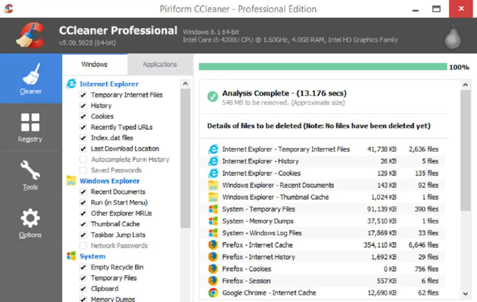
Task: Toggle Run (in Start Menu) checkbox
Action: point(83,202)
